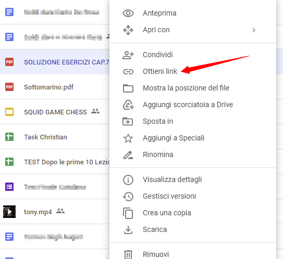Click the info circle Visualizza dettagli icon

(x=128, y=180)
